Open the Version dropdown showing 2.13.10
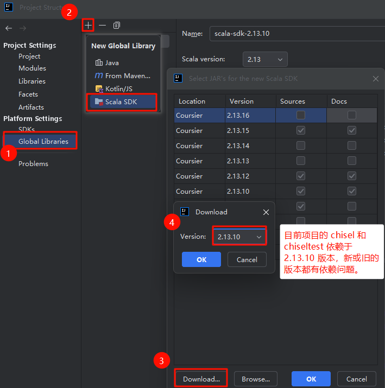This screenshot has height=388, width=385. tap(239, 237)
